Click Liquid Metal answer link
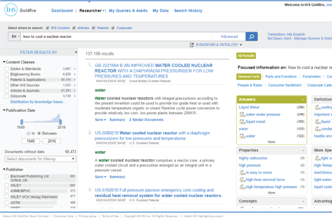The width and height of the screenshot is (332, 221). click(x=249, y=107)
